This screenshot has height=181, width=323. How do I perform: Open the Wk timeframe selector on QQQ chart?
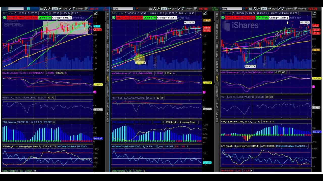pyautogui.click(x=164, y=9)
